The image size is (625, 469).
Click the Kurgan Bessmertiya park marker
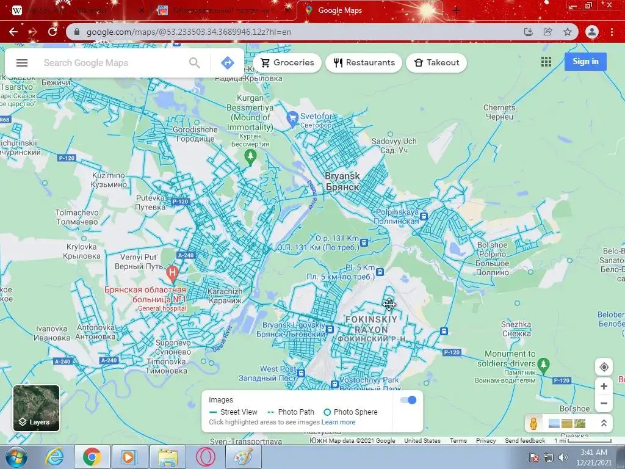click(x=250, y=157)
